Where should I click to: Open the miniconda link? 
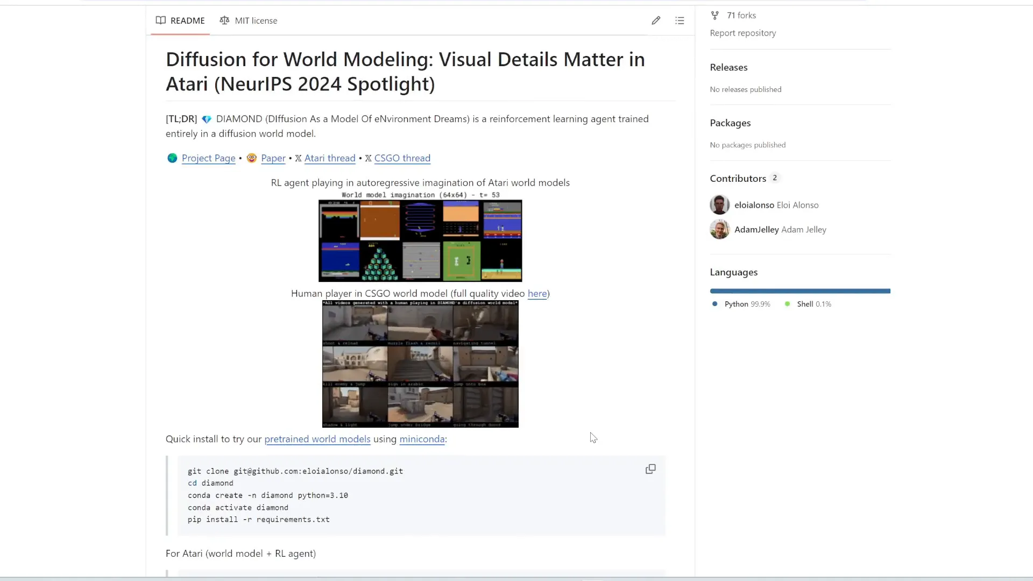click(x=421, y=439)
